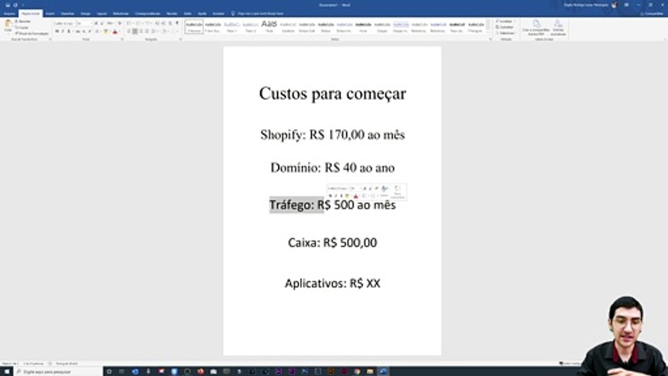Apply the Normal style from gallery
The width and height of the screenshot is (668, 376).
(x=194, y=27)
